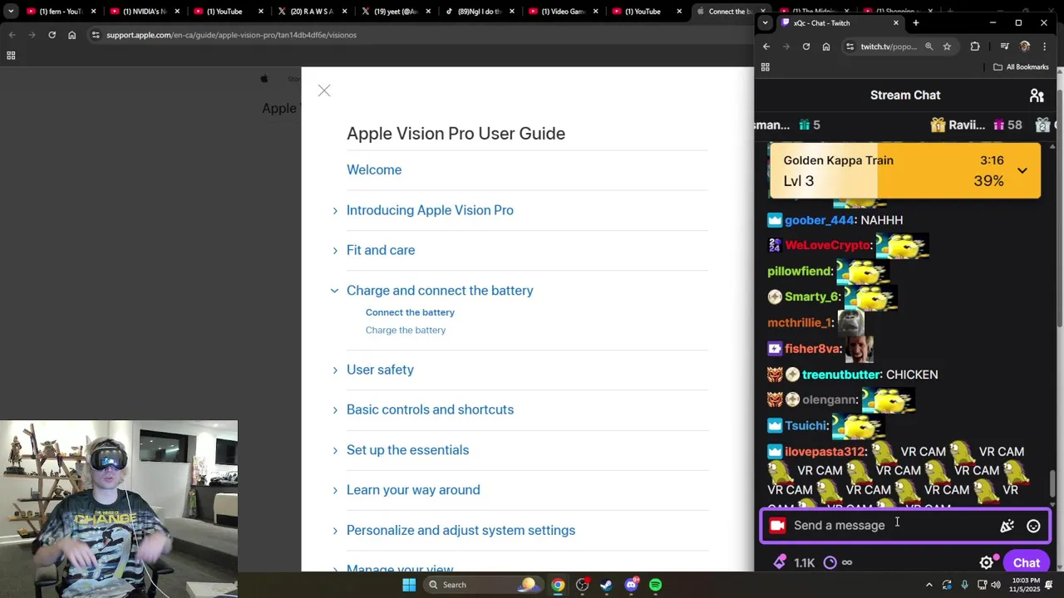Open apps grid icon in Twitch bookmarks bar
The width and height of the screenshot is (1064, 598).
click(766, 67)
